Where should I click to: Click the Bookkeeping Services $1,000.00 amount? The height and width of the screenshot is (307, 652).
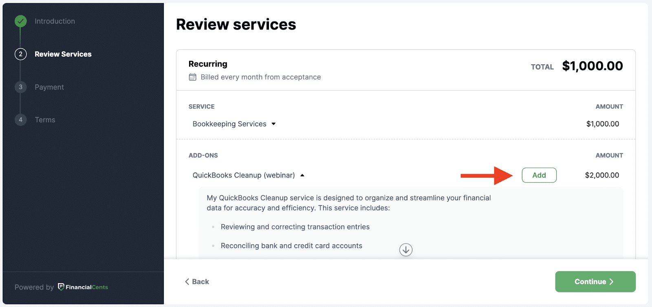[x=603, y=124]
